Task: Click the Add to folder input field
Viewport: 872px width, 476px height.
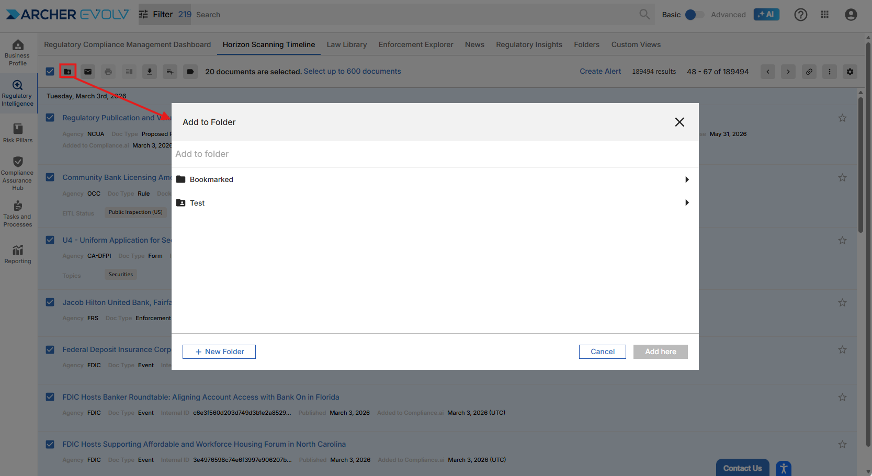Action: coord(434,154)
